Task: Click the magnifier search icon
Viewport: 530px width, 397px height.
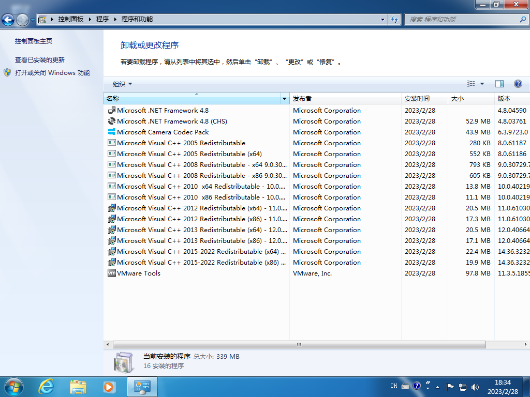Action: (523, 19)
